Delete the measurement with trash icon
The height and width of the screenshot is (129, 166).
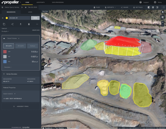coord(29,24)
